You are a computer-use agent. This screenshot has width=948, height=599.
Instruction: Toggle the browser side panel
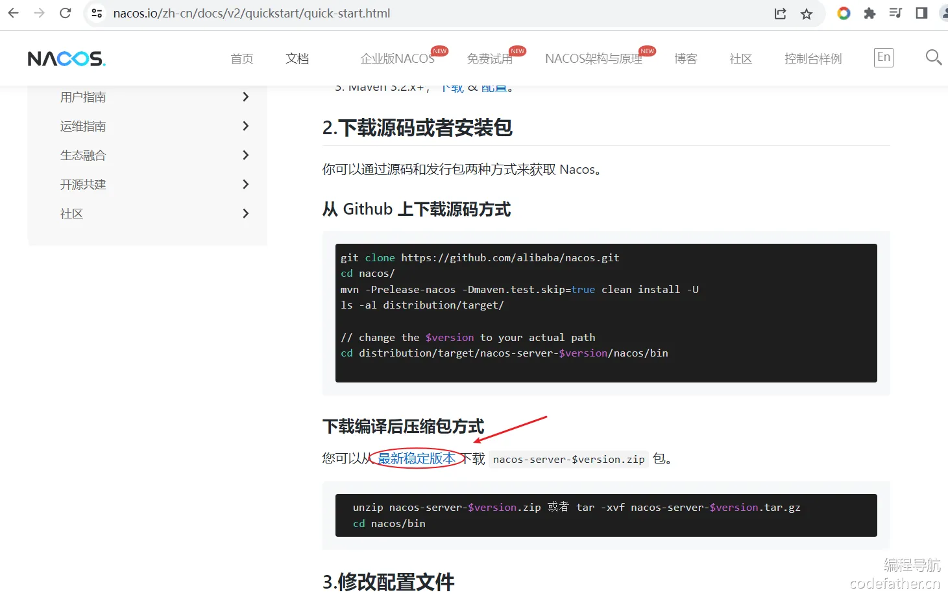tap(921, 13)
